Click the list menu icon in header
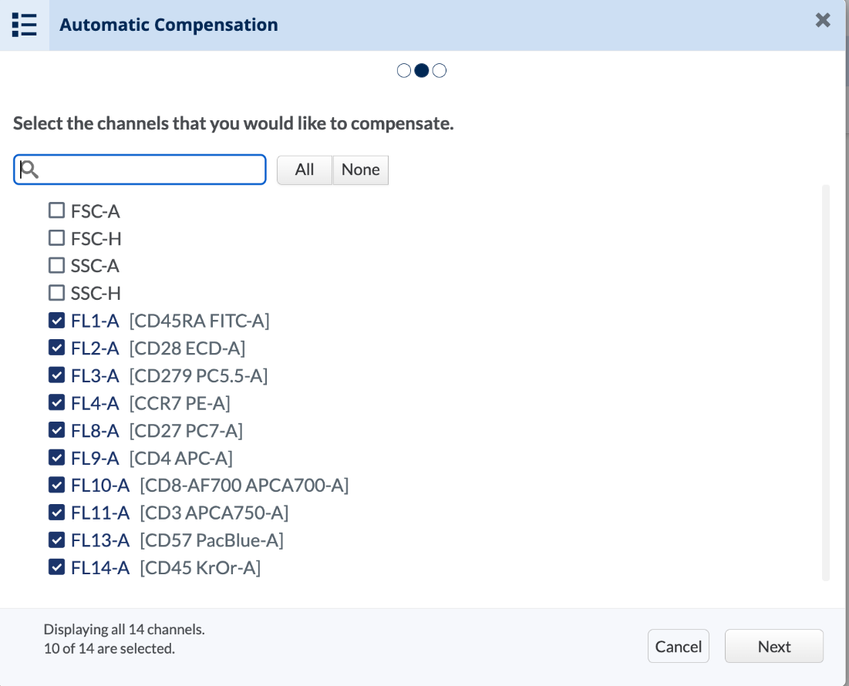Screen dimensions: 849x686 [25, 25]
